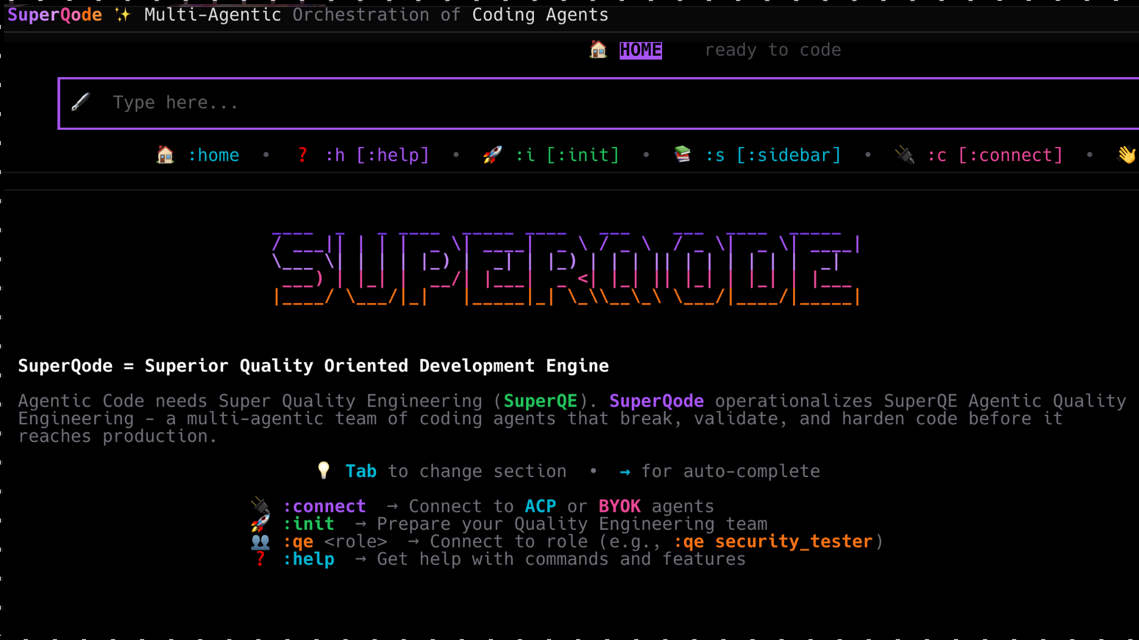This screenshot has width=1139, height=640.
Task: Click the :home navigation entry
Action: (214, 155)
